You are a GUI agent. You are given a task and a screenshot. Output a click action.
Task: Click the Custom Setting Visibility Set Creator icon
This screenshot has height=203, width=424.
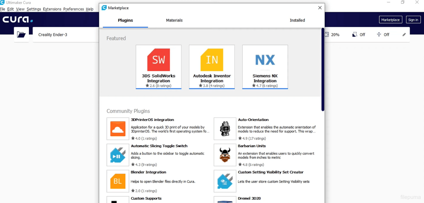click(x=225, y=181)
